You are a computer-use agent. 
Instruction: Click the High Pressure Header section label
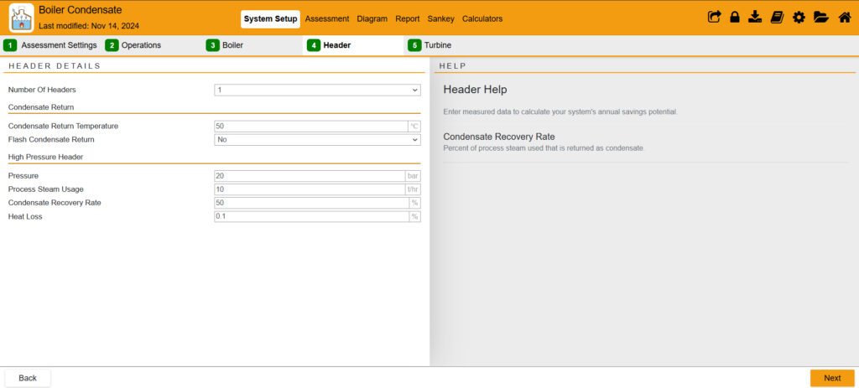tap(45, 157)
